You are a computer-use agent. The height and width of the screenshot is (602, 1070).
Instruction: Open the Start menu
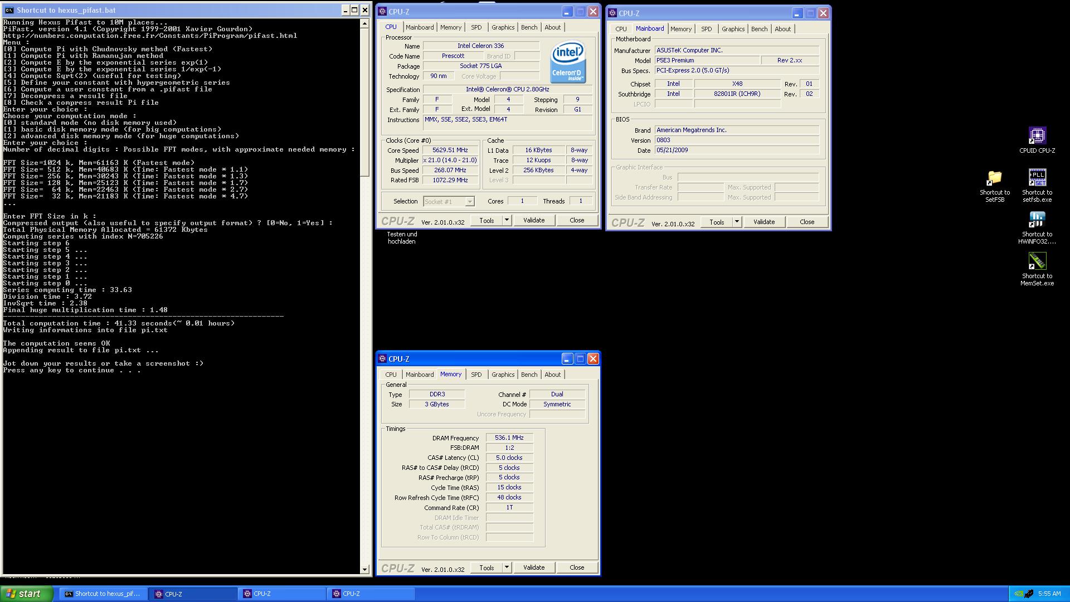pyautogui.click(x=26, y=594)
